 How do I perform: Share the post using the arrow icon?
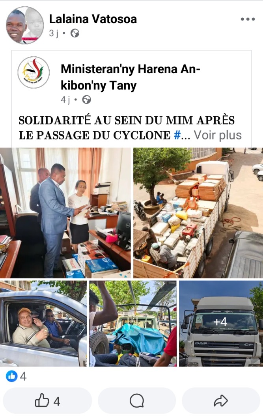221,401
